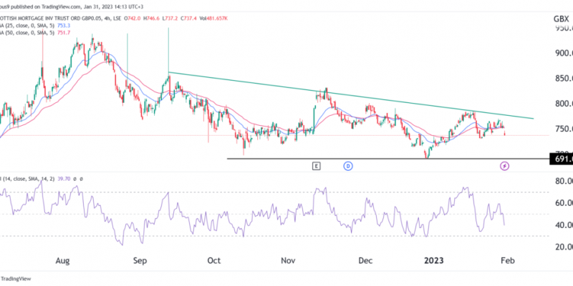573x286 pixels.
Task: Click the RSI 20.00 scale label
Action: click(x=563, y=247)
